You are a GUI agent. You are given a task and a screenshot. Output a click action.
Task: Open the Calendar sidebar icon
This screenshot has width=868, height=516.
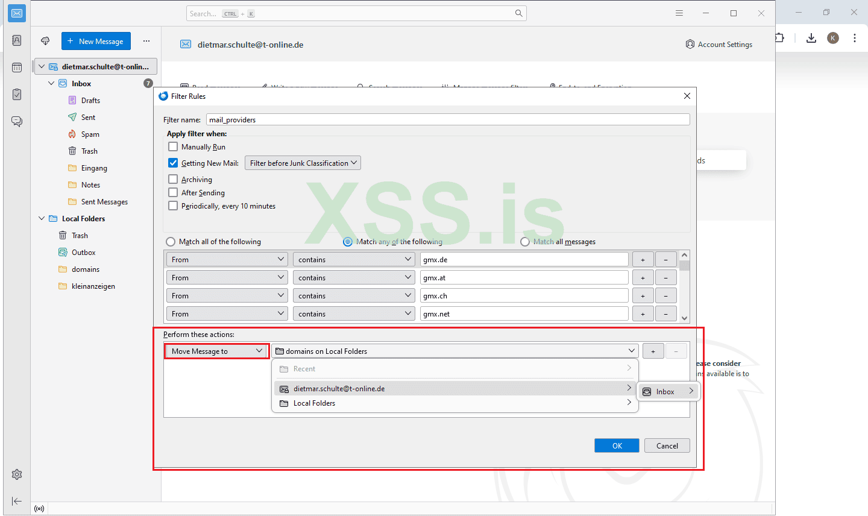17,68
